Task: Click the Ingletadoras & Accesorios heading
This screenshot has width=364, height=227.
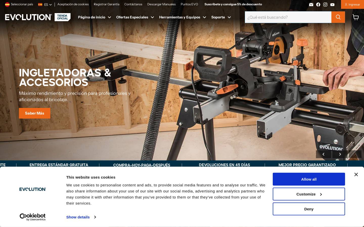Action: [x=65, y=77]
